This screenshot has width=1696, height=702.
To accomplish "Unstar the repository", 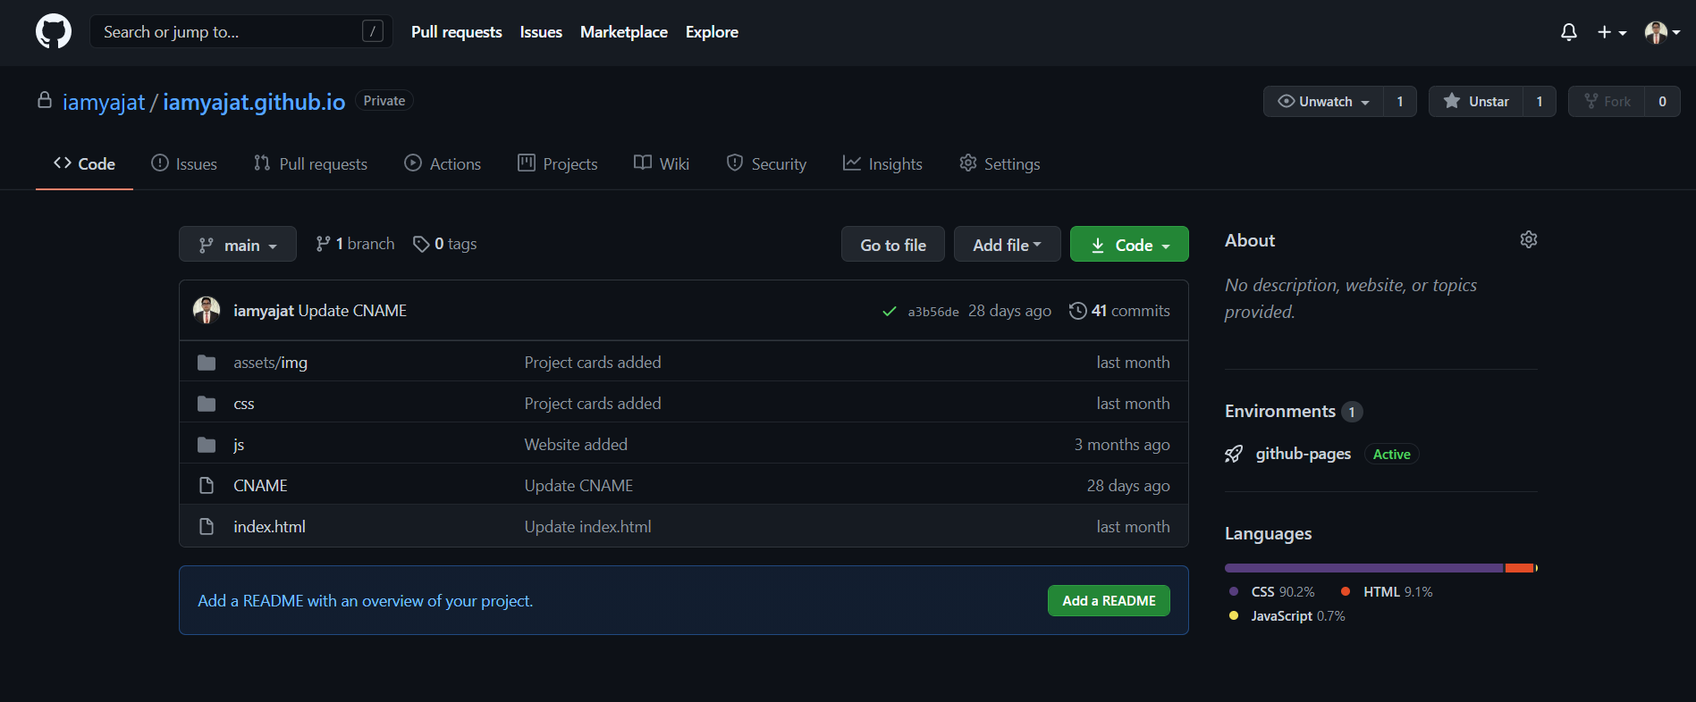I will pos(1475,101).
